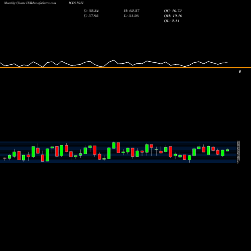Image resolution: width=251 pixels, height=251 pixels.
Task: Click the 'OC: 10.72' reading
Action: point(173,11)
